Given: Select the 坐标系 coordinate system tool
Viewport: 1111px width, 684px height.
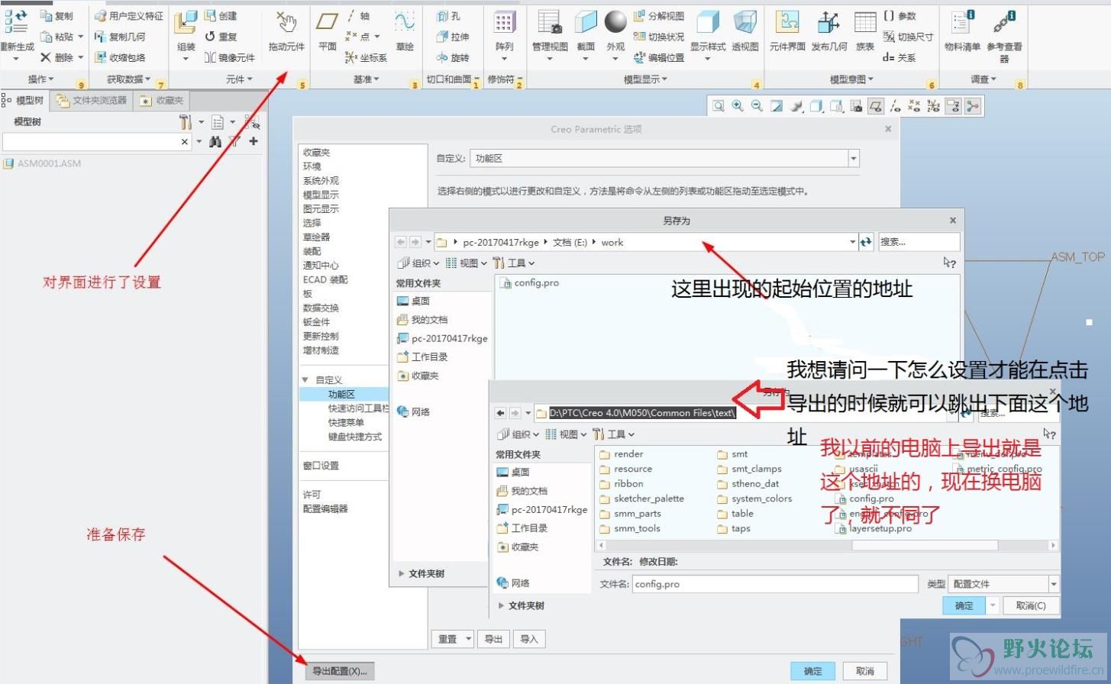Looking at the screenshot, I should 367,57.
